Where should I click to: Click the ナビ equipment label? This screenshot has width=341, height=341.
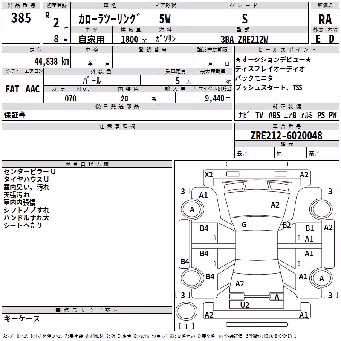click(x=244, y=115)
